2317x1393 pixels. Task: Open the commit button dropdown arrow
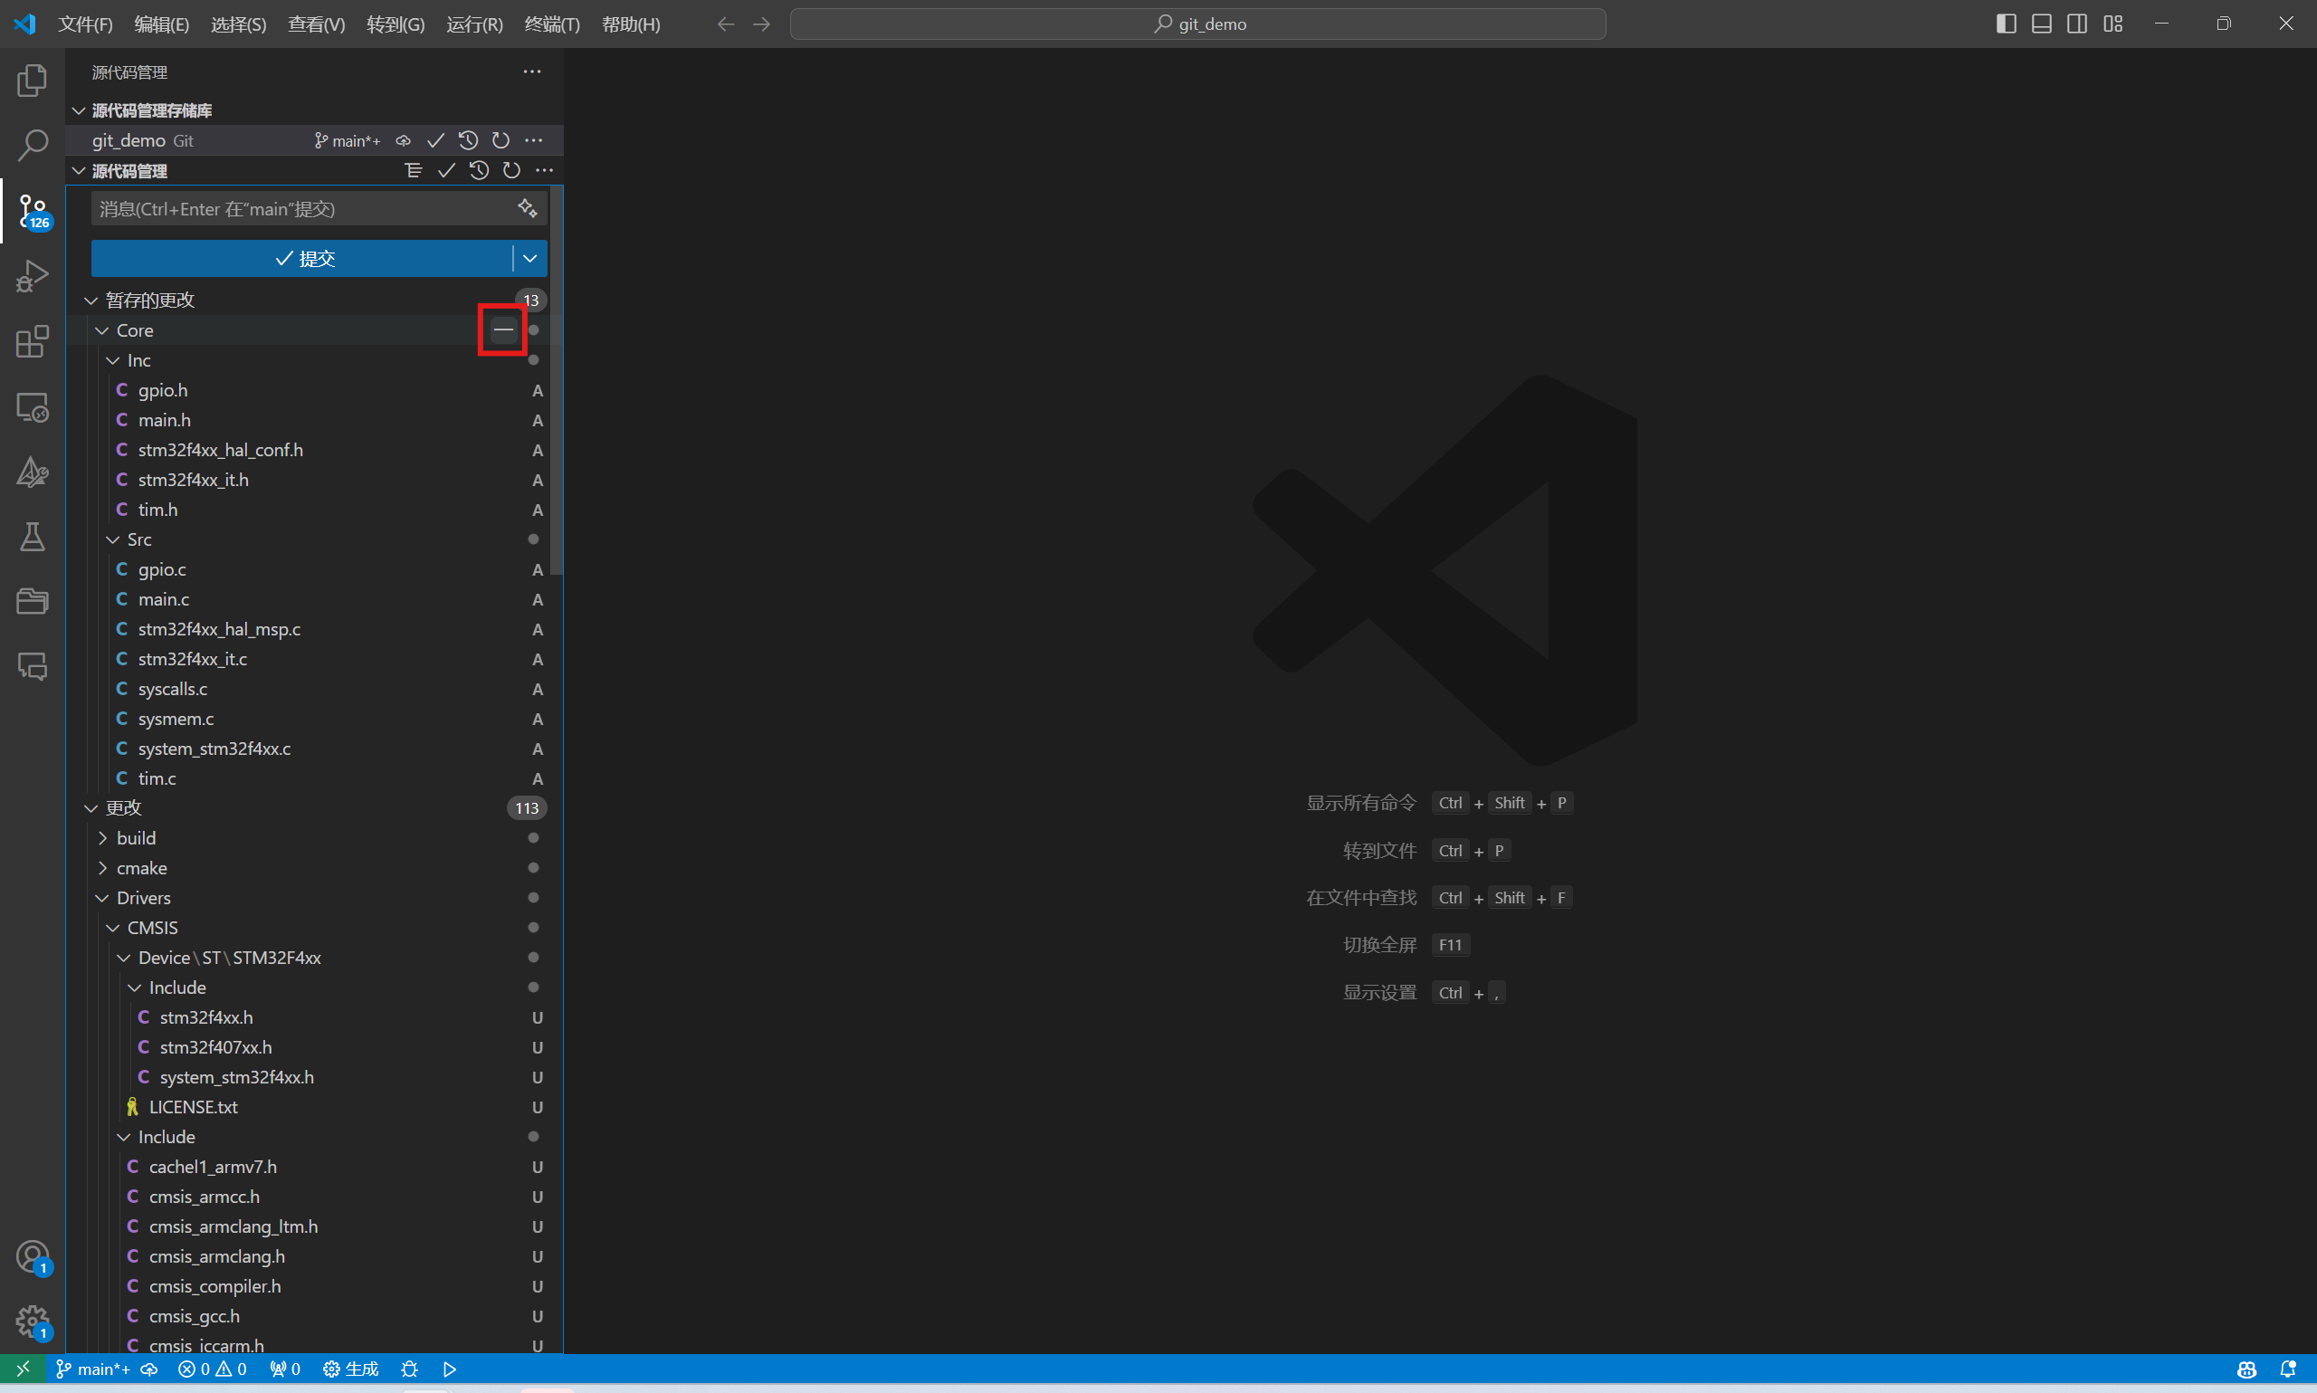[530, 258]
